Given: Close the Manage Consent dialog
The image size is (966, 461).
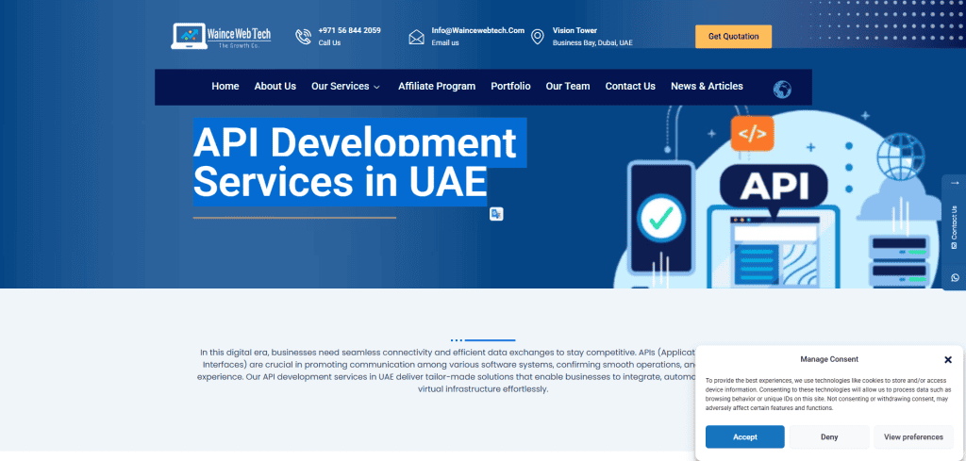Looking at the screenshot, I should (947, 359).
